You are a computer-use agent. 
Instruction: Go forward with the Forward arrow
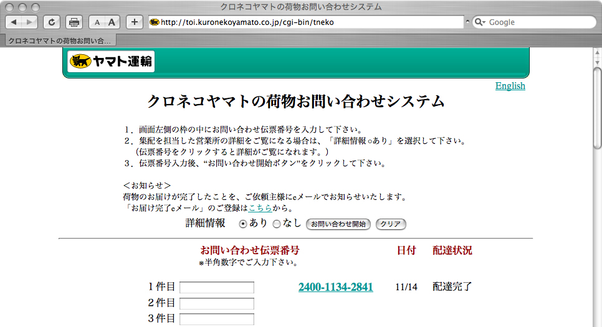click(x=29, y=22)
